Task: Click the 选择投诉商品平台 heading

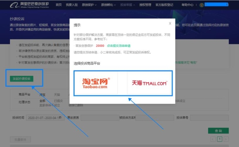Action: tap(87, 63)
